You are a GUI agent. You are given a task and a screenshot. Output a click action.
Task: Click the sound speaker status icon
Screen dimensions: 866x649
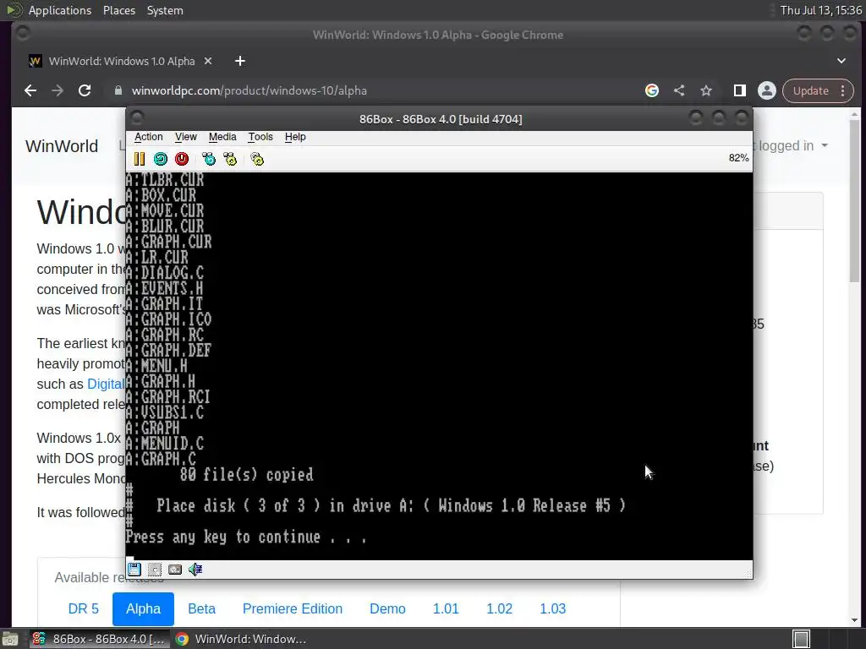coord(195,569)
